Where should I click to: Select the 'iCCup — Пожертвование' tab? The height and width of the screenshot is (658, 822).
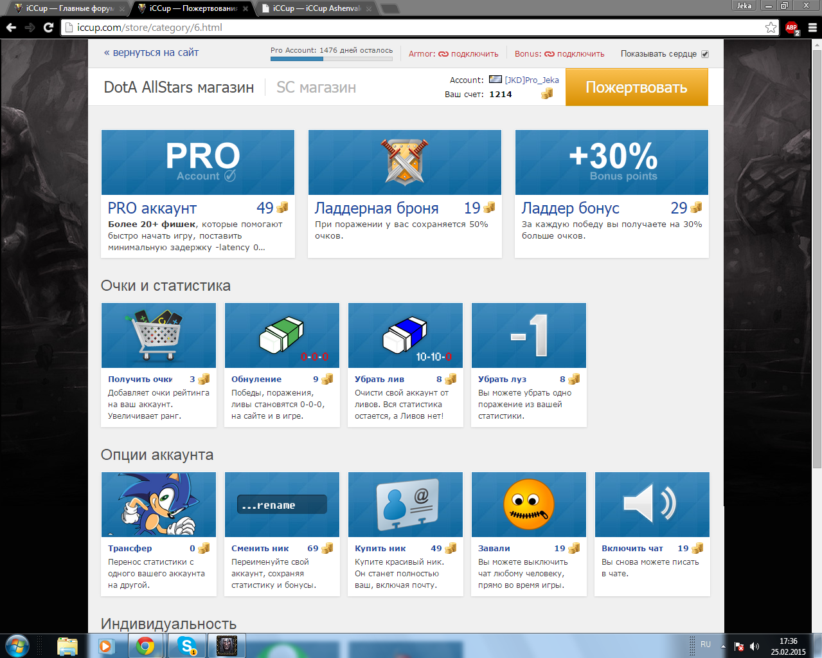pyautogui.click(x=193, y=8)
